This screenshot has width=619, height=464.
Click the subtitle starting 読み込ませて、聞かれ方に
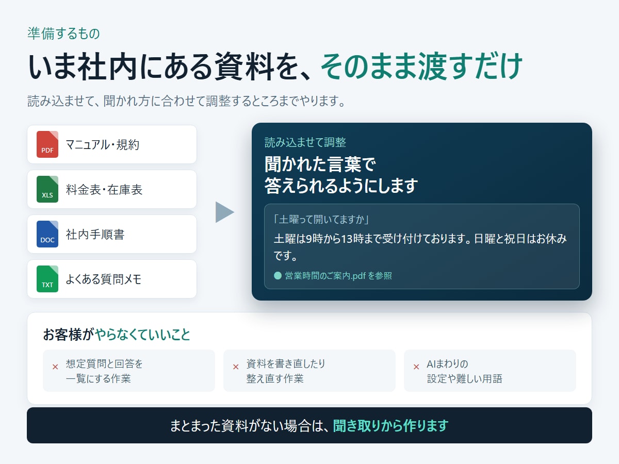(186, 101)
